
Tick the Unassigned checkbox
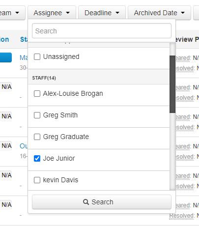click(x=37, y=57)
